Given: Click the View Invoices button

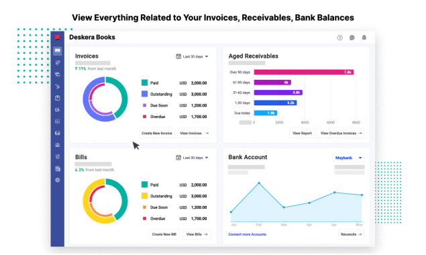Looking at the screenshot, I should pyautogui.click(x=194, y=134).
